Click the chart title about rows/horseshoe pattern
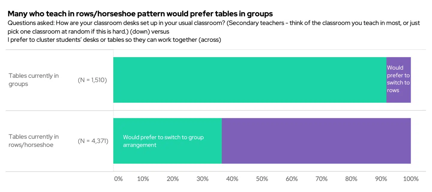The image size is (432, 192). [140, 13]
